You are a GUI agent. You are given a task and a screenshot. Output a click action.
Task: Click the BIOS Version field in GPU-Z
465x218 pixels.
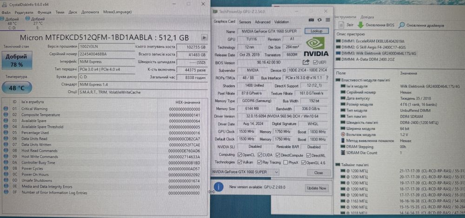pyautogui.click(x=269, y=63)
